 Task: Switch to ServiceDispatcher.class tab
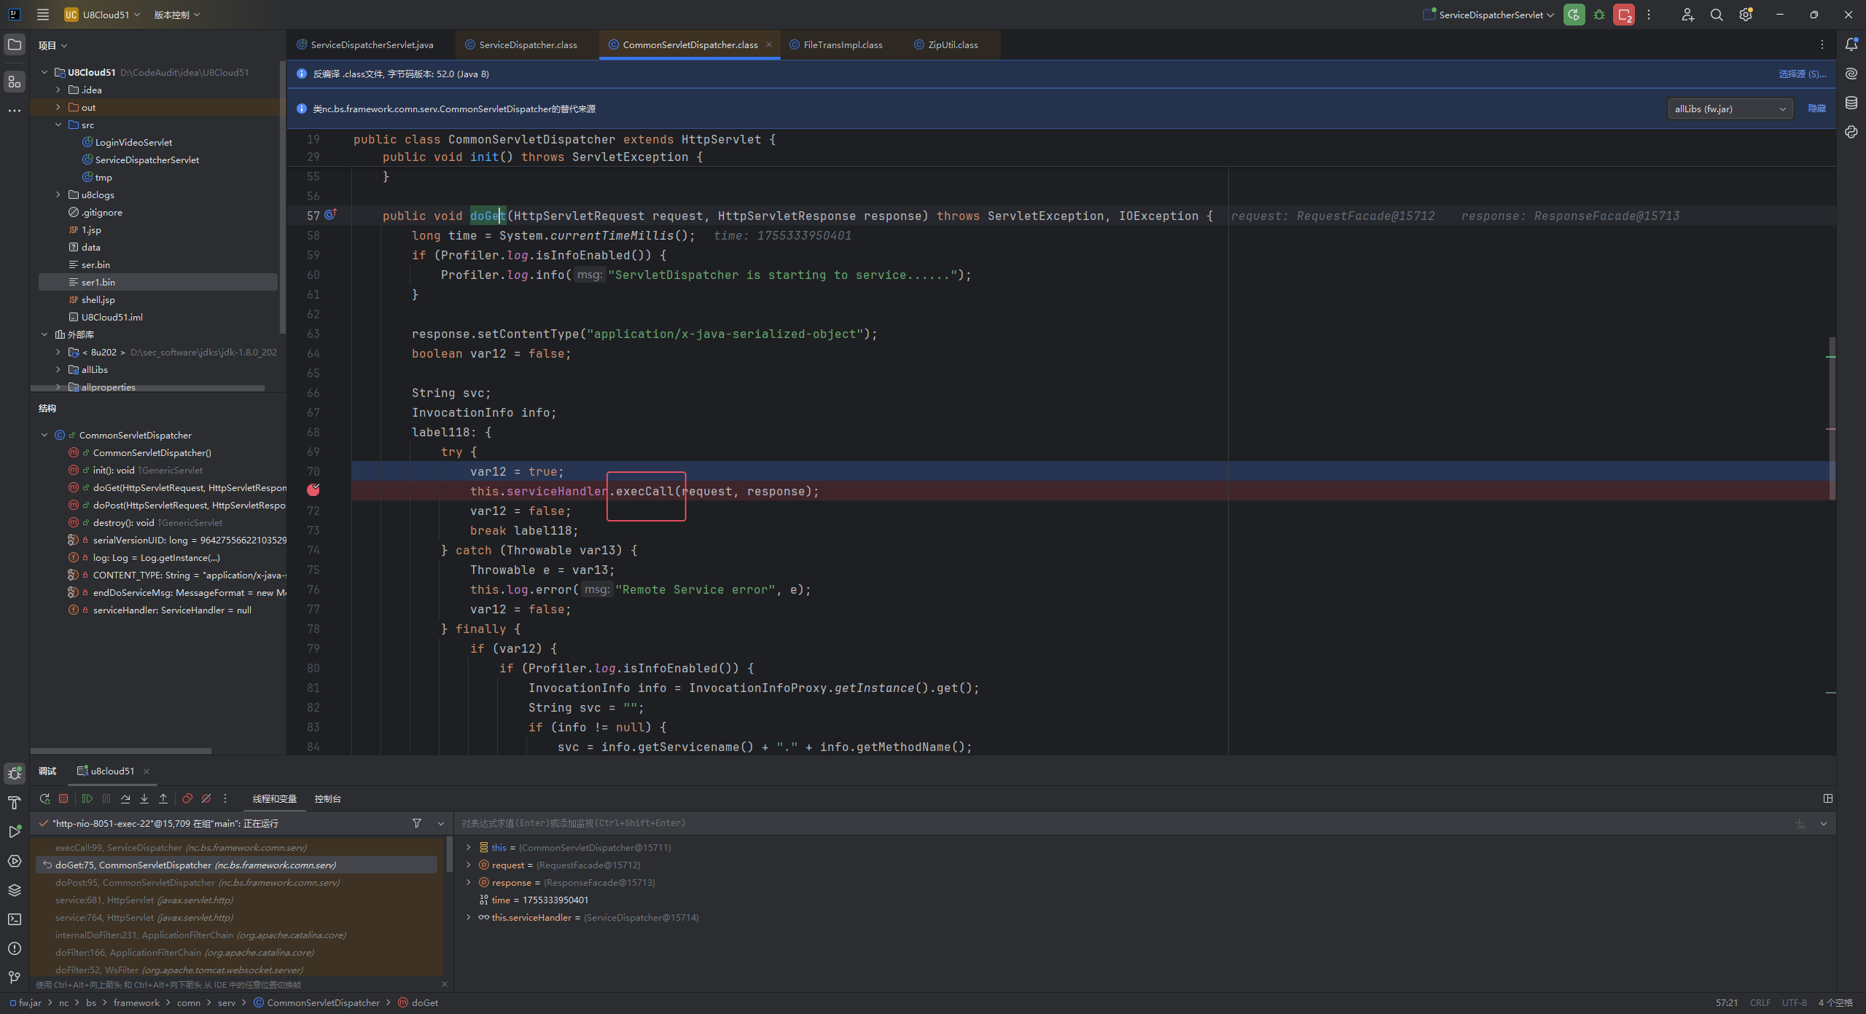(x=528, y=44)
